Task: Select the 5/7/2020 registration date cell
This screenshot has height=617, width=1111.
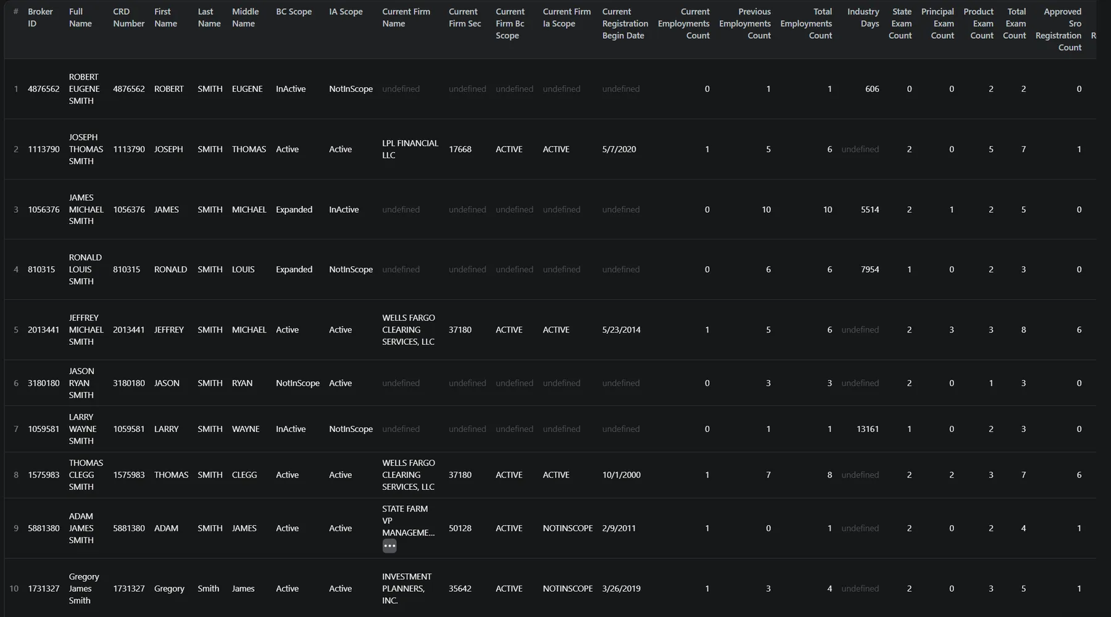Action: pos(619,149)
